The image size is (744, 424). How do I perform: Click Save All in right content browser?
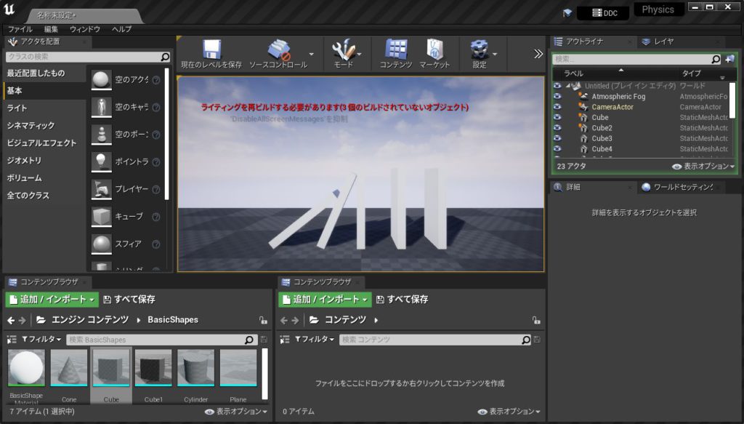pos(402,300)
